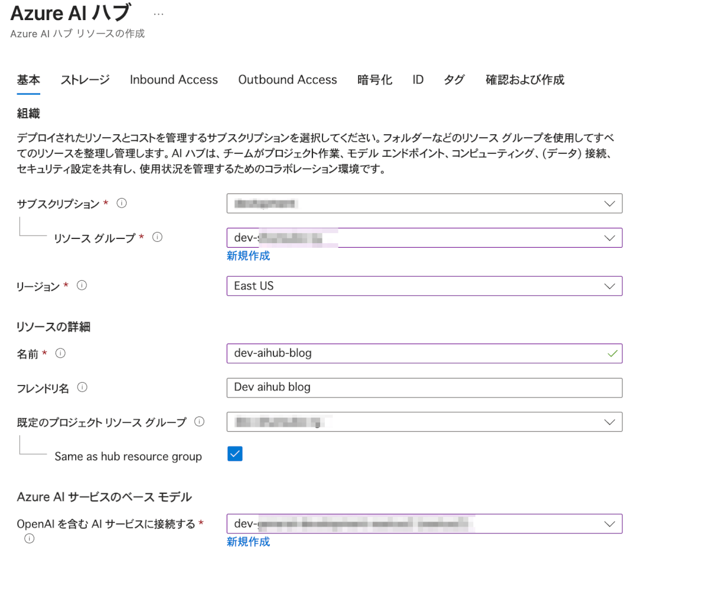Open the 確認および作成 tab
The height and width of the screenshot is (608, 710).
[525, 80]
